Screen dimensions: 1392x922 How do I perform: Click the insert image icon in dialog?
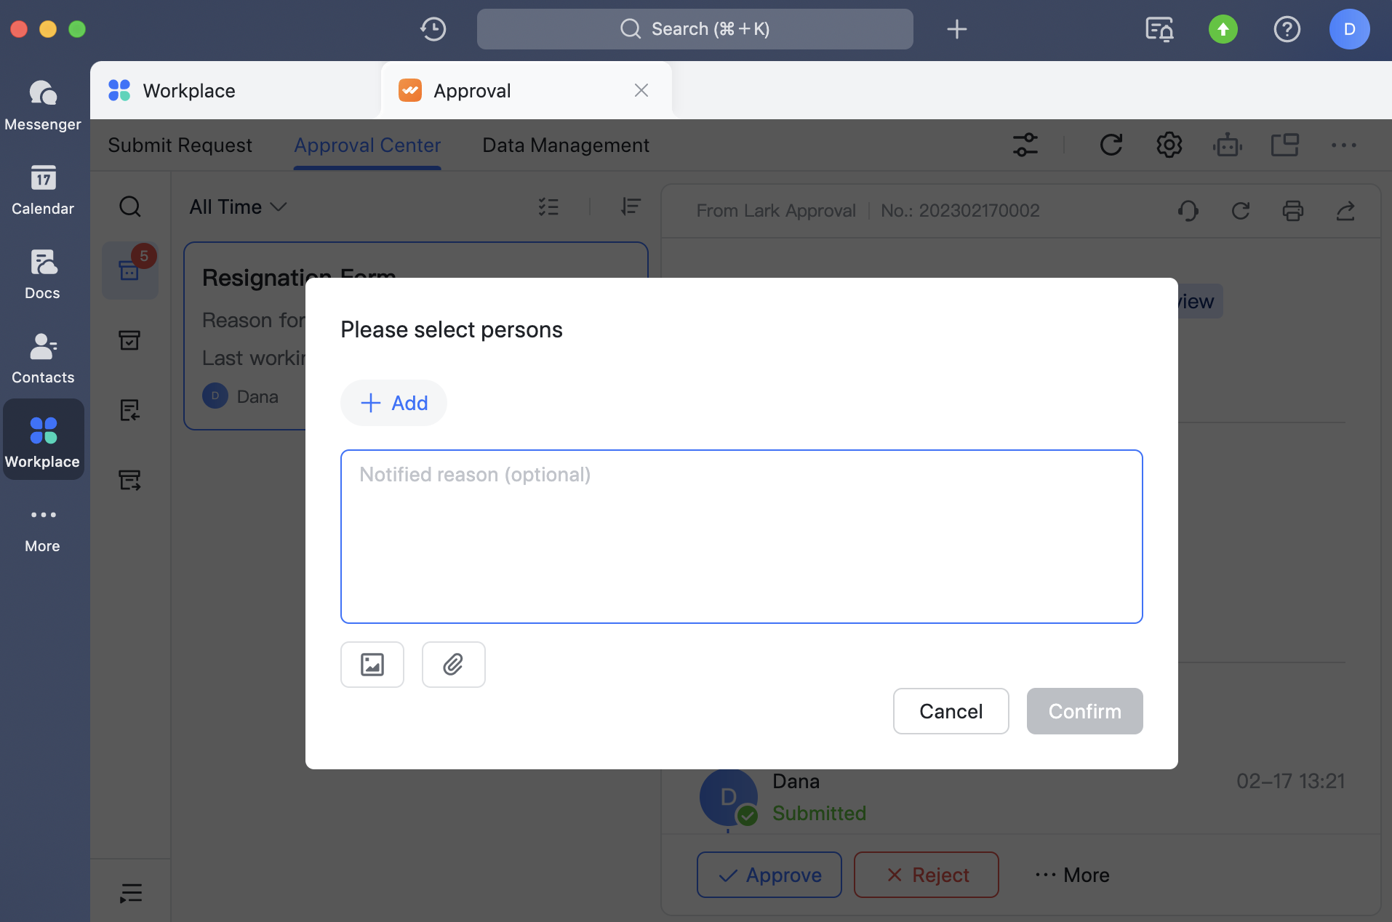(372, 665)
